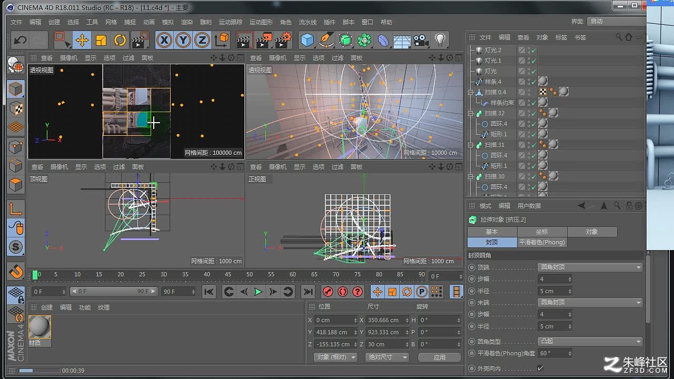Screen dimensions: 674x379
Task: Enable Polygons mode in left sidebar
Action: pos(16,185)
